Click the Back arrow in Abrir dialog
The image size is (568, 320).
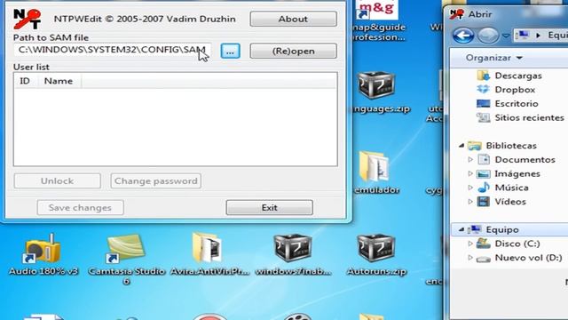463,36
